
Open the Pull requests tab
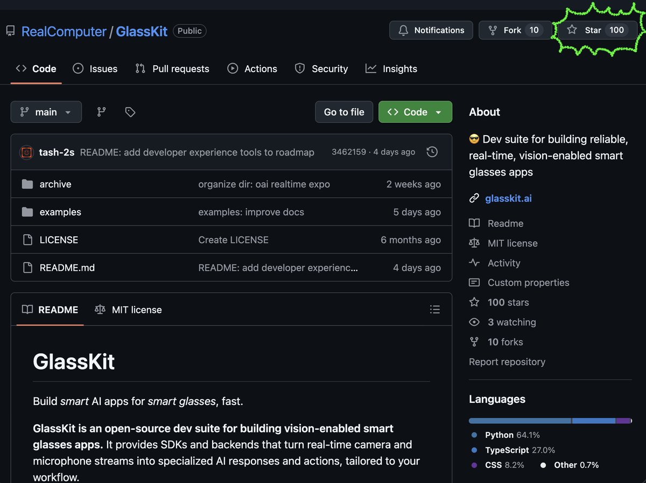(x=172, y=68)
